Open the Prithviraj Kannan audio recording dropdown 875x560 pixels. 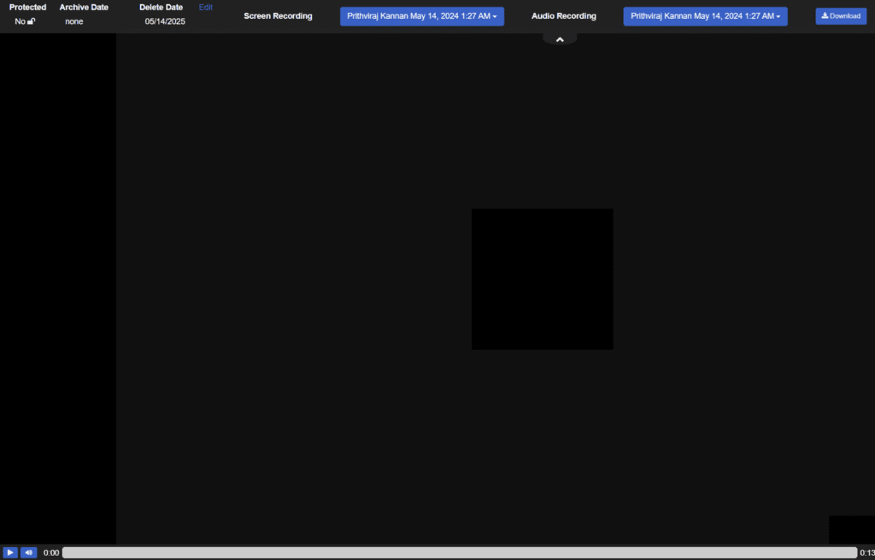point(705,15)
